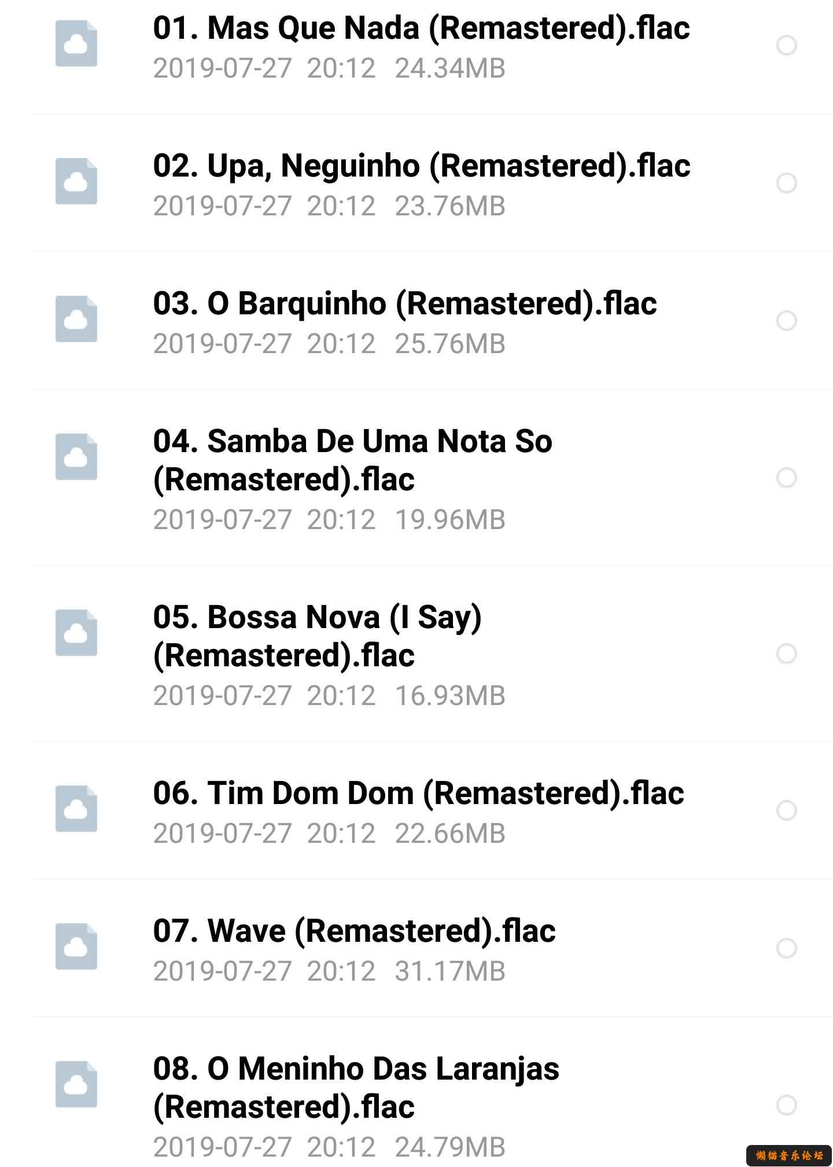Select radio circle for 08. O Meninho Das Laranjas
This screenshot has width=833, height=1167.
(x=787, y=1105)
